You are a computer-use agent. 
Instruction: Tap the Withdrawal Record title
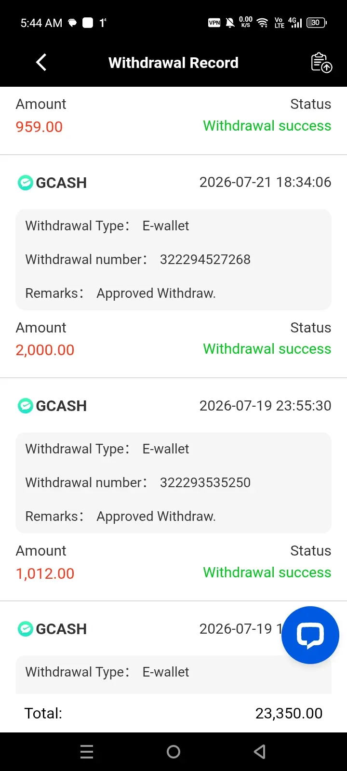[173, 63]
